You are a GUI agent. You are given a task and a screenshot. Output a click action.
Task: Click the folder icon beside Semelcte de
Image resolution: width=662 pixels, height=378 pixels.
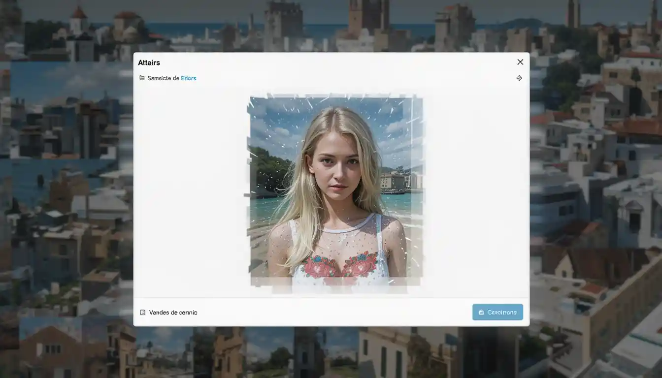[142, 78]
